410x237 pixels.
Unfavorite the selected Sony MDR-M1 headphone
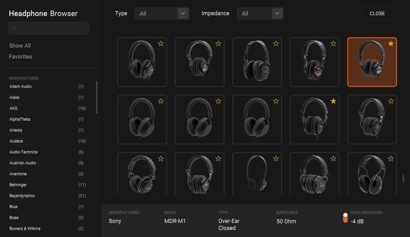(x=391, y=44)
